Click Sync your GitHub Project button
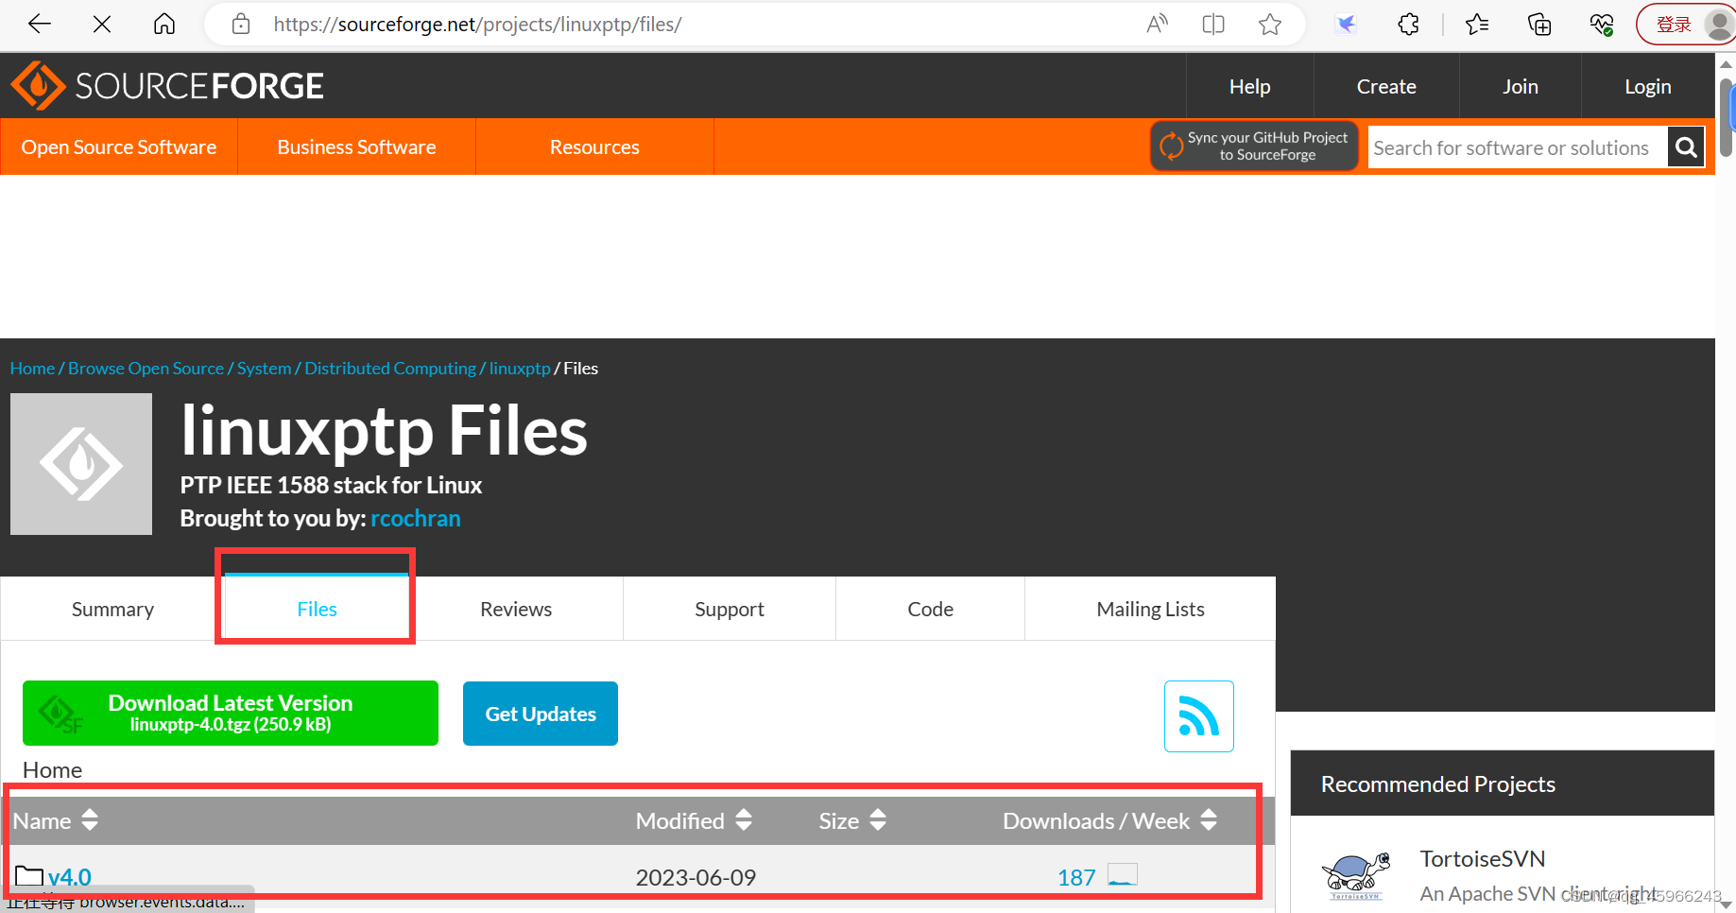 [x=1254, y=146]
